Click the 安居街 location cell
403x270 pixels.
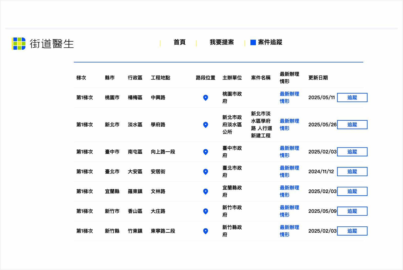pyautogui.click(x=158, y=172)
